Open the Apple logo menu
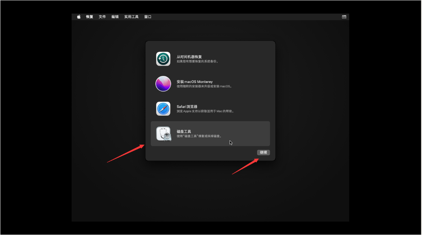This screenshot has height=235, width=422. click(x=79, y=17)
